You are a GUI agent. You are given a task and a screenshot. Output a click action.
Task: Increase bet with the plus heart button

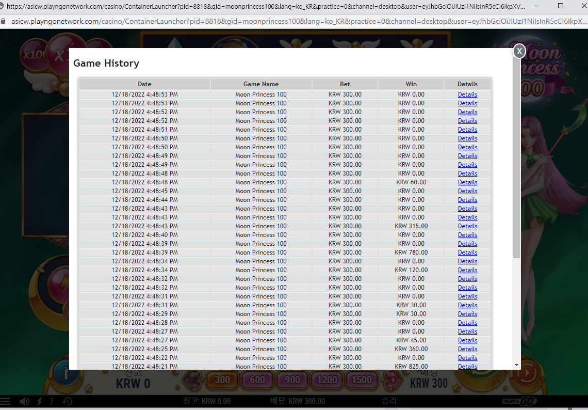tap(392, 380)
